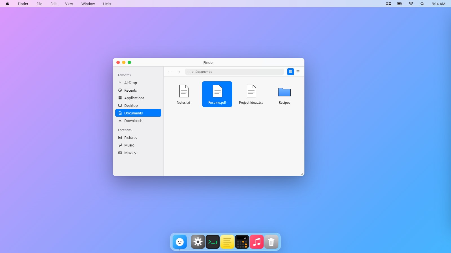Select Documents in the sidebar

tap(138, 113)
